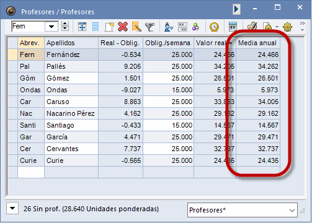Select the Santiago surname cell

pos(71,125)
